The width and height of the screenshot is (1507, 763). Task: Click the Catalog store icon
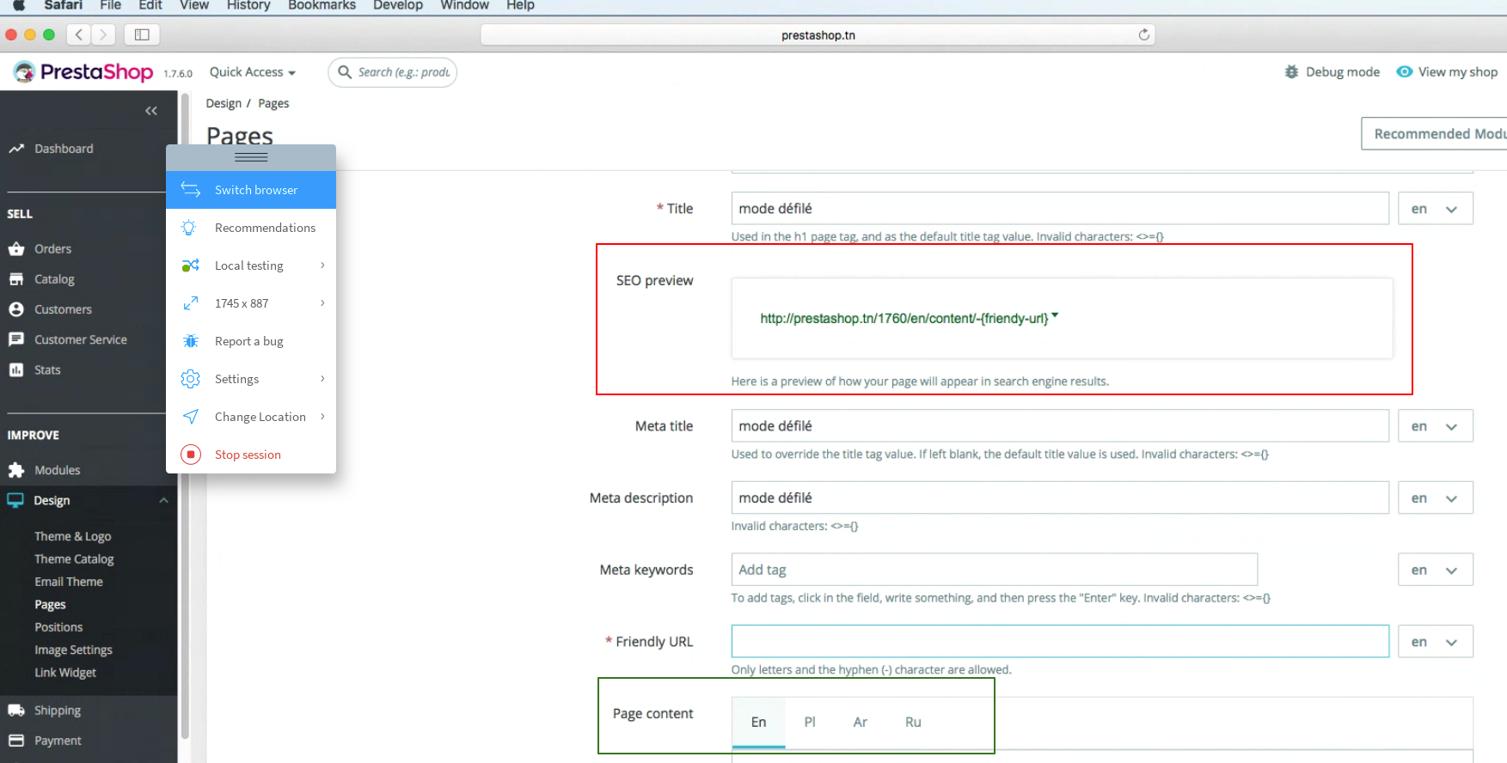tap(15, 279)
